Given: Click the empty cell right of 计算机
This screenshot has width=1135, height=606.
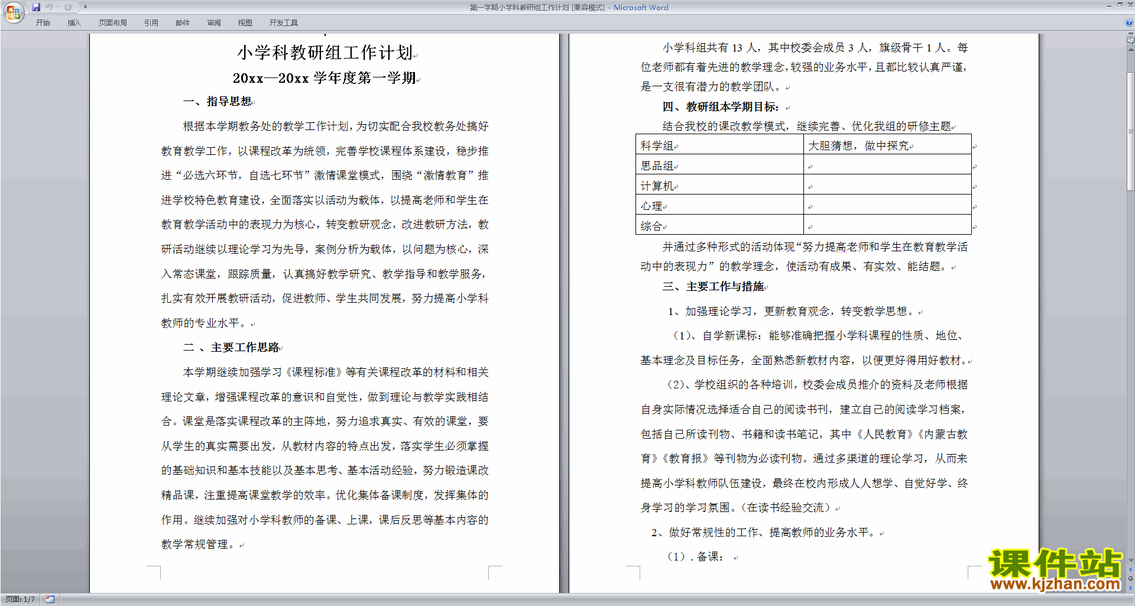Looking at the screenshot, I should click(x=887, y=184).
